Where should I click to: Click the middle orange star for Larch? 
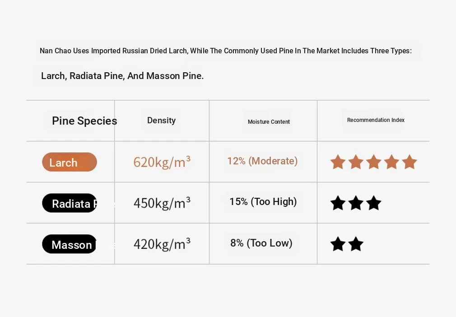click(x=374, y=162)
